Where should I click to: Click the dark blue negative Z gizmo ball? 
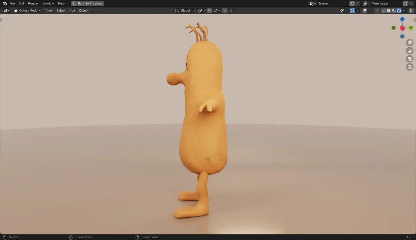(x=402, y=36)
